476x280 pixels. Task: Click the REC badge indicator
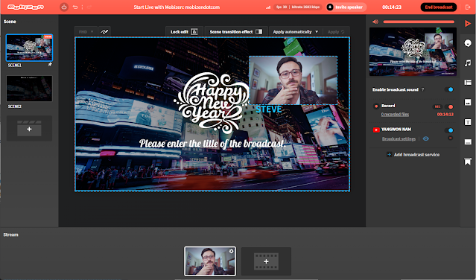[x=437, y=106]
